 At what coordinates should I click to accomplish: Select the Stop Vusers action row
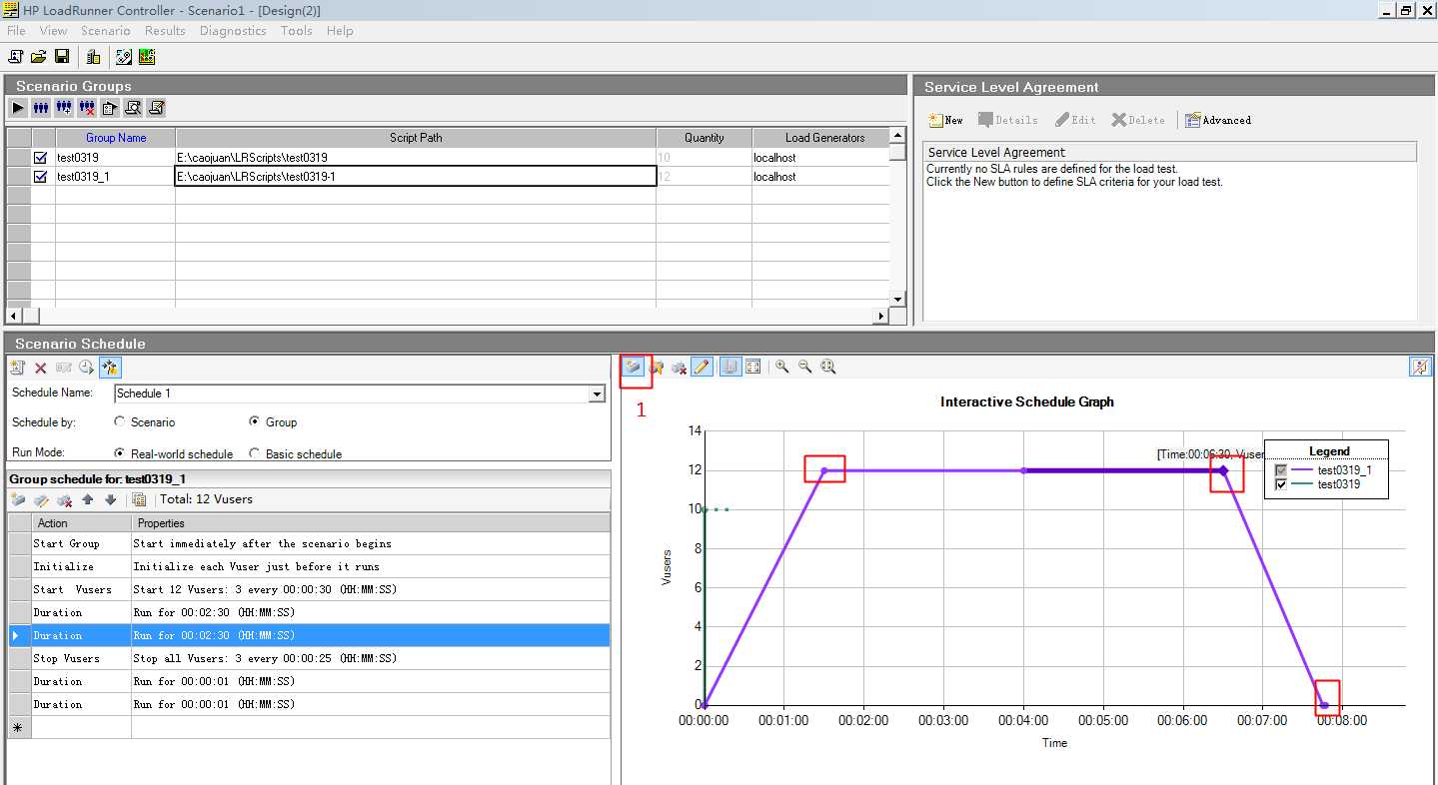click(x=310, y=658)
